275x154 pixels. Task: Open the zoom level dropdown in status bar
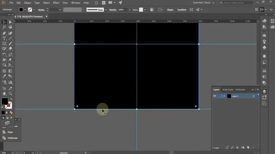12,153
